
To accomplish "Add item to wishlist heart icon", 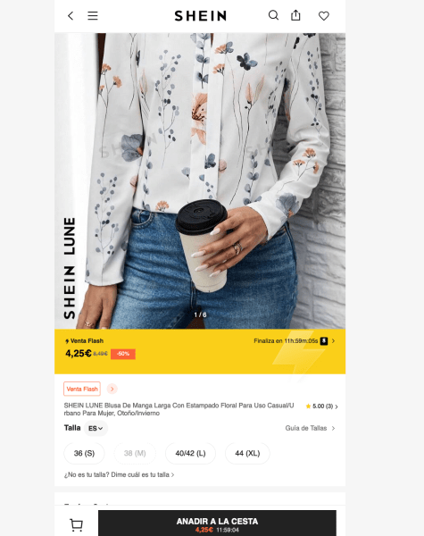I will coord(324,16).
